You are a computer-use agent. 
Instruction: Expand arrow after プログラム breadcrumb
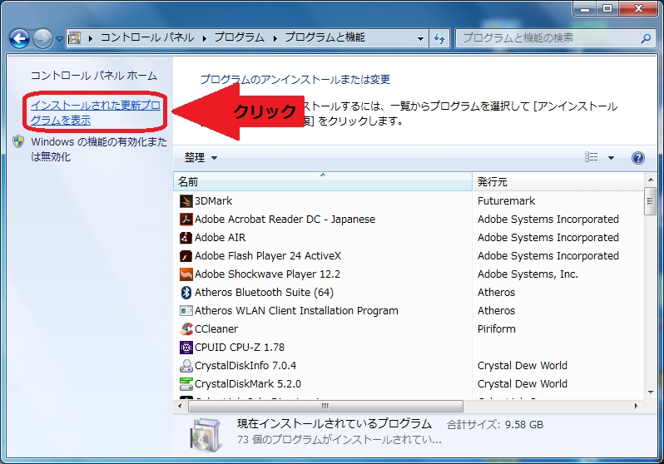click(275, 38)
